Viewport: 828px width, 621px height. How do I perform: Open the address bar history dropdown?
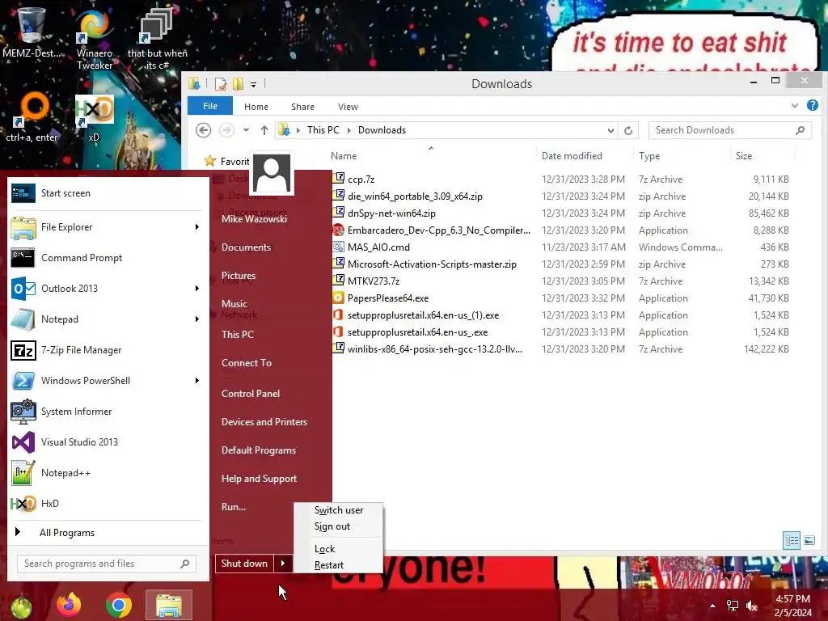click(x=610, y=130)
